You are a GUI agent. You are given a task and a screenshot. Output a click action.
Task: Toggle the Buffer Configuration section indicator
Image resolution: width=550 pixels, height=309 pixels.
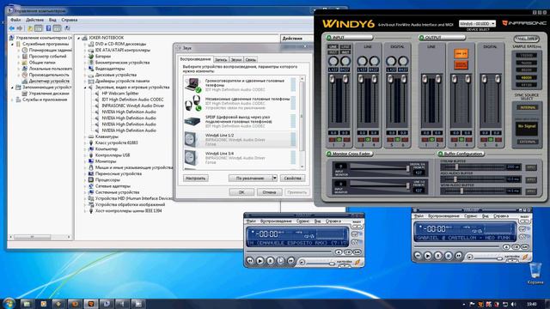coord(440,154)
